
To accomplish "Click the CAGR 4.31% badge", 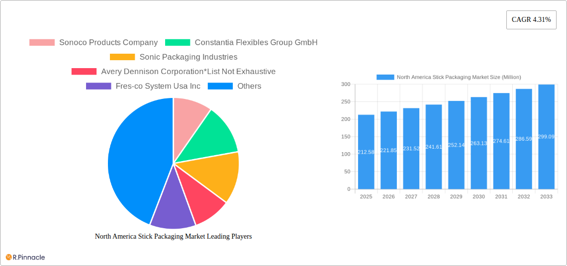I will (531, 20).
